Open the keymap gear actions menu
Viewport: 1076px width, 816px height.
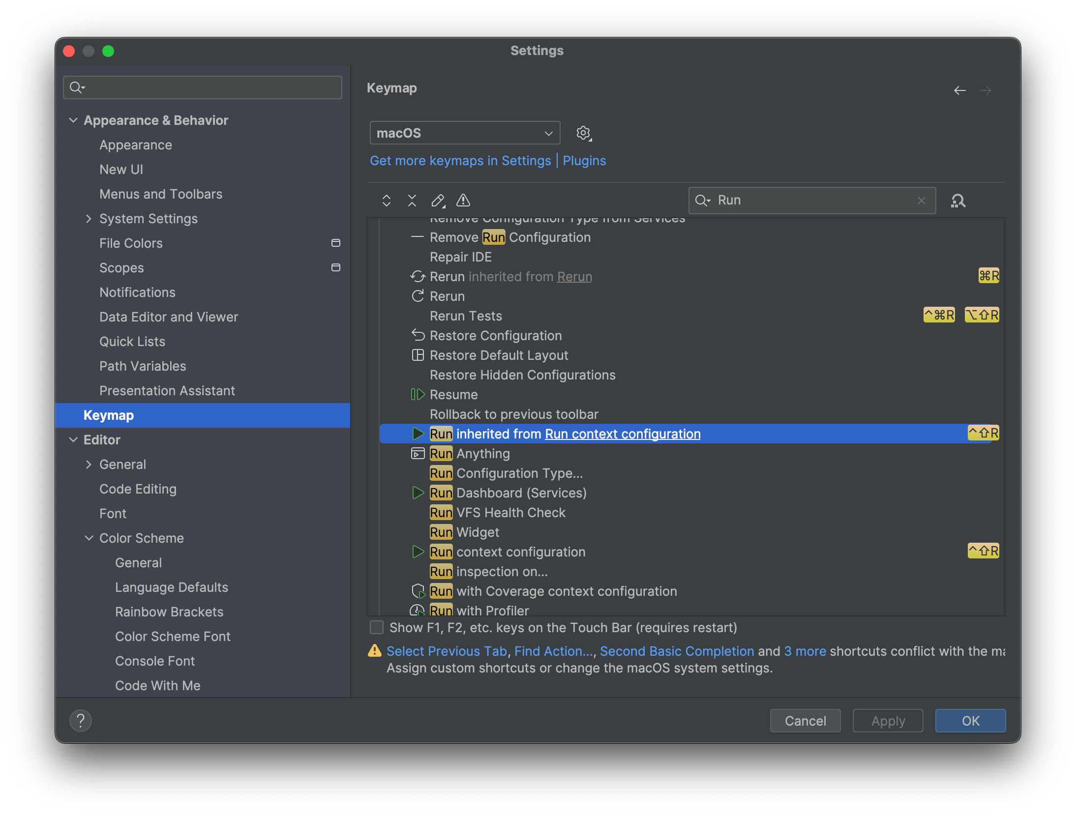click(x=584, y=133)
